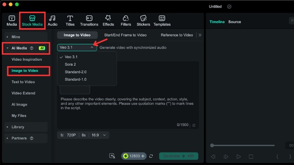Click the trash icon in prompt box
Image resolution: width=294 pixels, height=165 pixels.
[194, 125]
